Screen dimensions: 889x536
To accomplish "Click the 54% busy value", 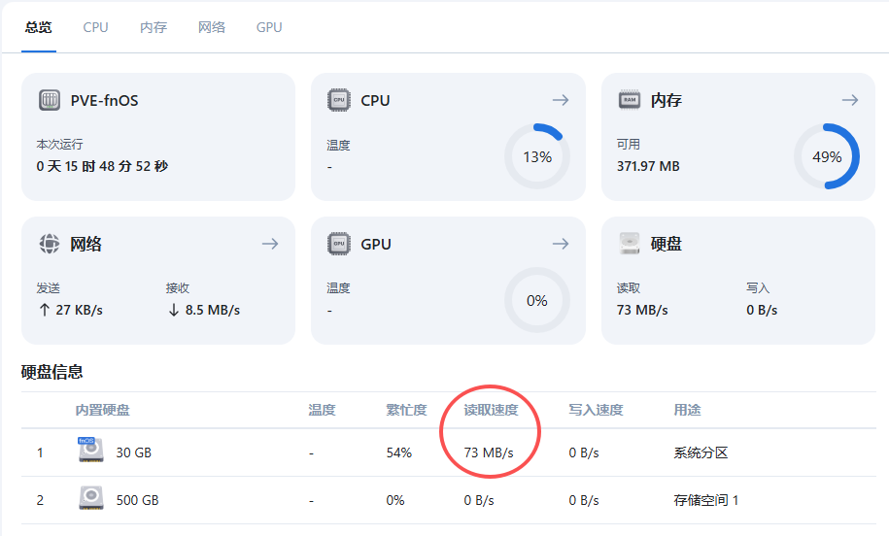I will click(x=399, y=452).
